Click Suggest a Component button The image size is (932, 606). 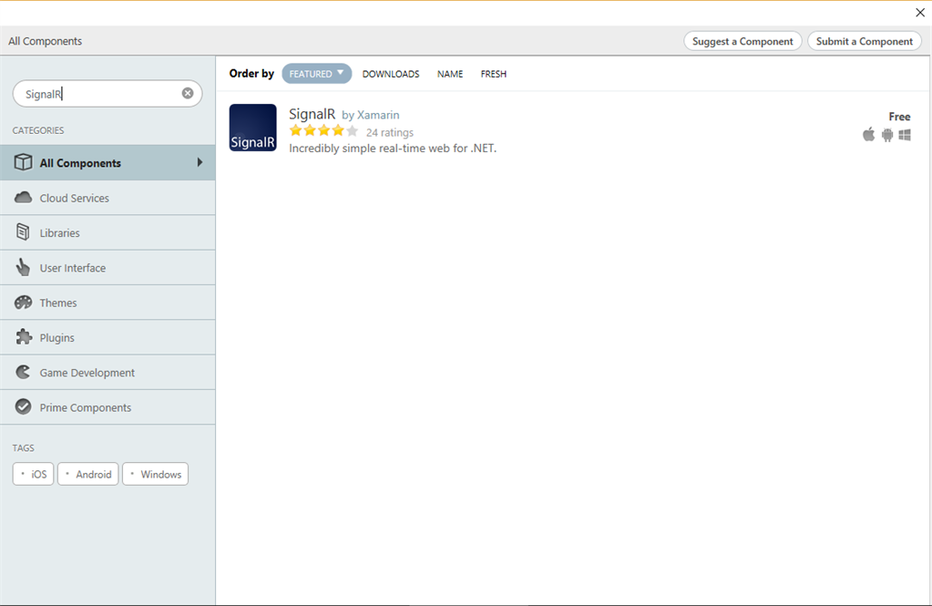[x=743, y=41]
